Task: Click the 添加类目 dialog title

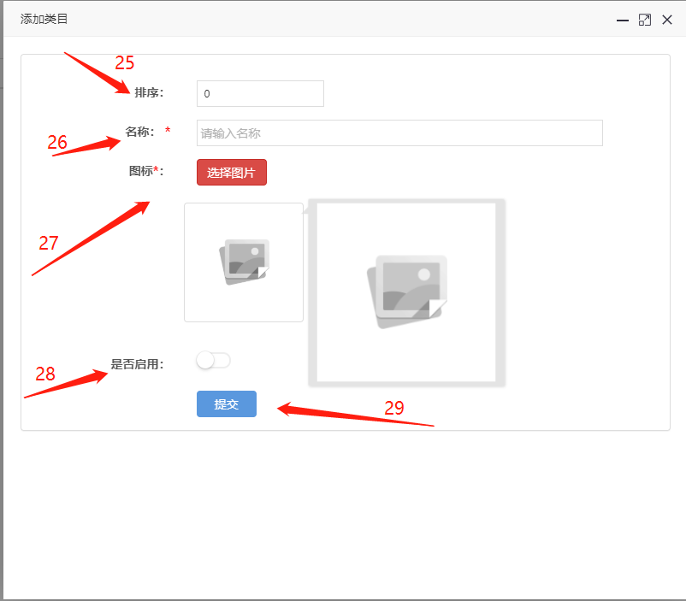Action: 44,19
